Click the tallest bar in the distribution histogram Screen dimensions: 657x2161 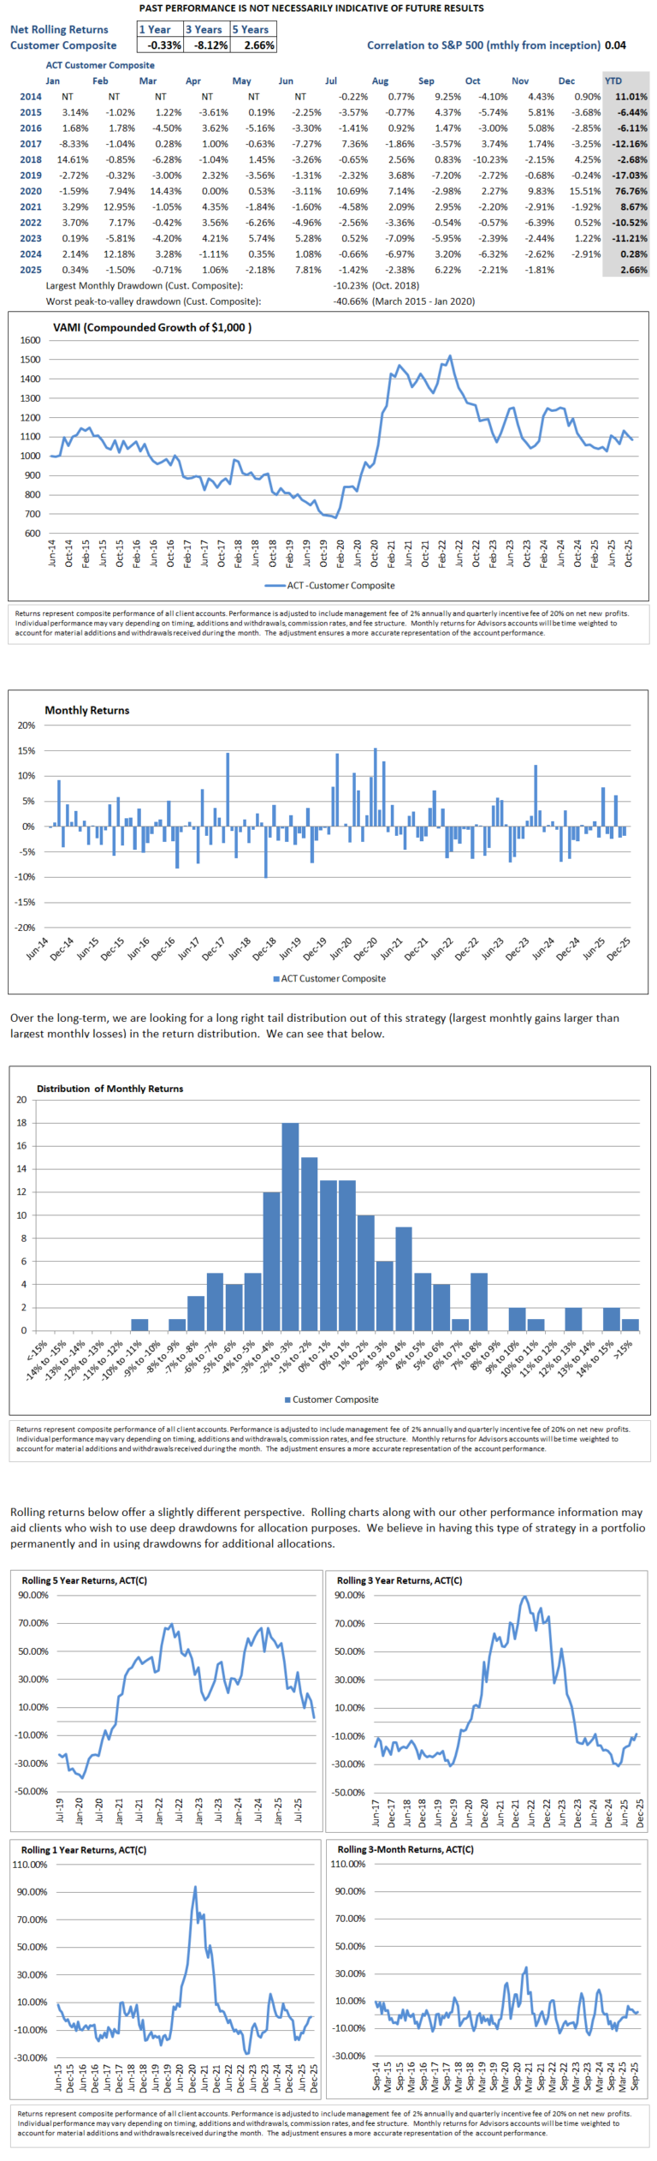tap(290, 1227)
